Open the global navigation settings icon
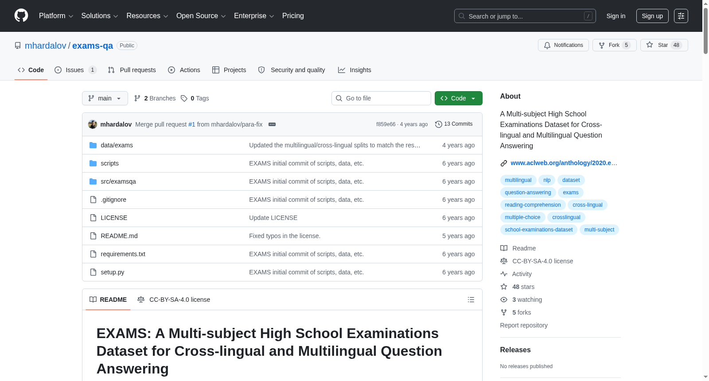The width and height of the screenshot is (709, 381). [681, 16]
